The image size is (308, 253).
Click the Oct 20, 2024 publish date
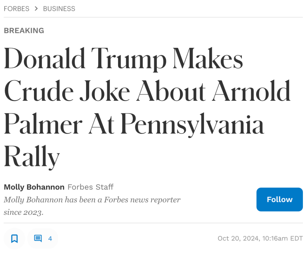click(238, 239)
